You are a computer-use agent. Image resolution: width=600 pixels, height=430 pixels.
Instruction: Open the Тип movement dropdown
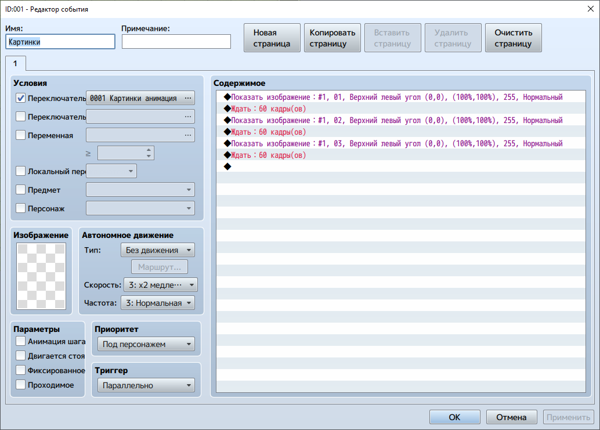(158, 250)
